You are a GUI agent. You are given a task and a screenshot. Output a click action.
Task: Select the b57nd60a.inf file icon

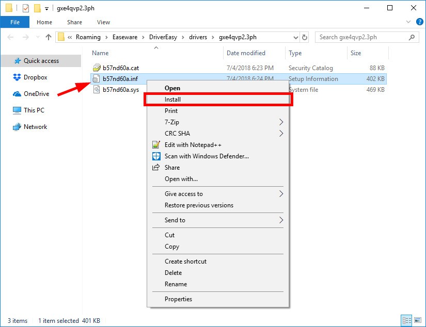pos(96,79)
